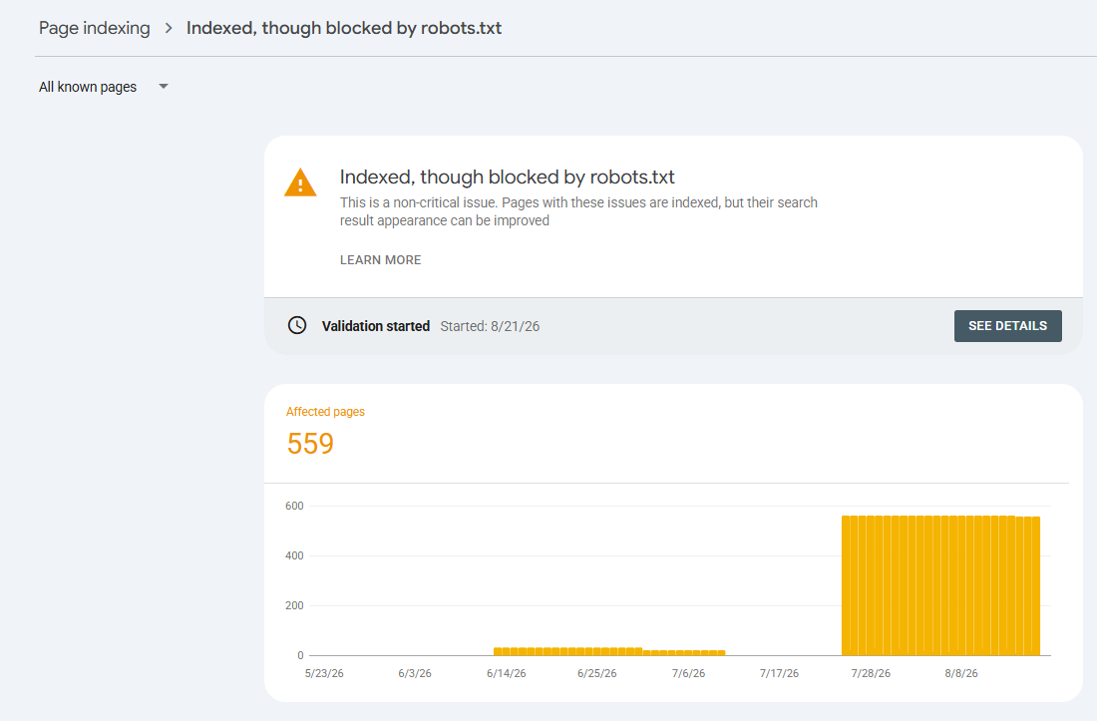The width and height of the screenshot is (1097, 721).
Task: Click the orange warning triangle icon
Action: 300,182
